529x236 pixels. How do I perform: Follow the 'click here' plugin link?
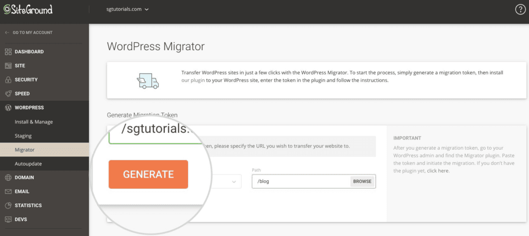(x=438, y=171)
